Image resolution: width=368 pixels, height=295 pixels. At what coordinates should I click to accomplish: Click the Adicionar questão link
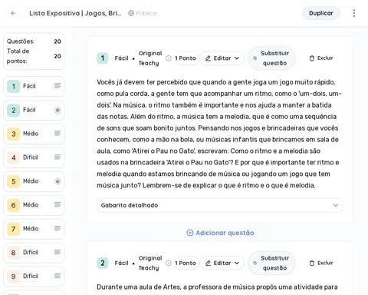click(220, 233)
